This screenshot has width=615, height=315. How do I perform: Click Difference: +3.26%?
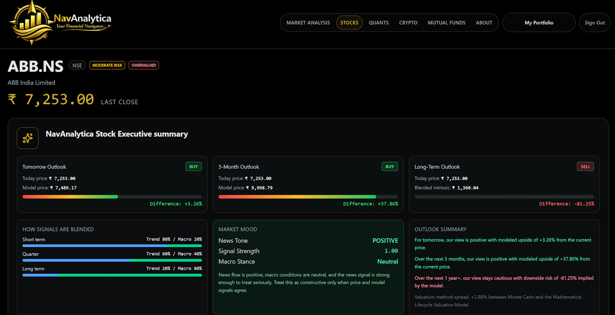tap(176, 204)
